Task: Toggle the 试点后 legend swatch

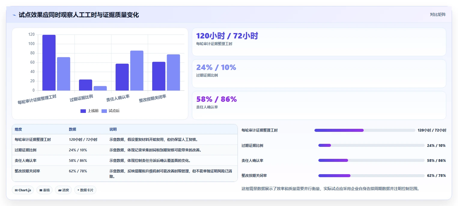Action: click(104, 111)
